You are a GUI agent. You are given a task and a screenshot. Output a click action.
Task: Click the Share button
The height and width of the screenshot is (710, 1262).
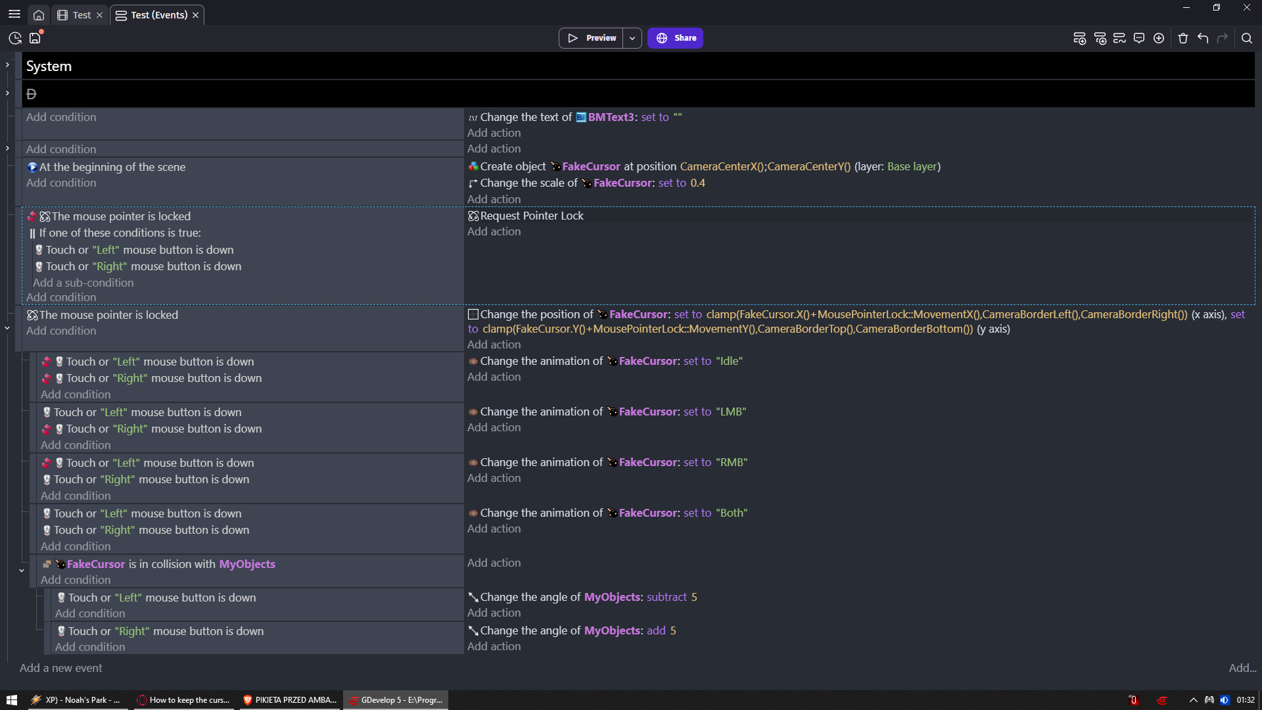pos(675,38)
